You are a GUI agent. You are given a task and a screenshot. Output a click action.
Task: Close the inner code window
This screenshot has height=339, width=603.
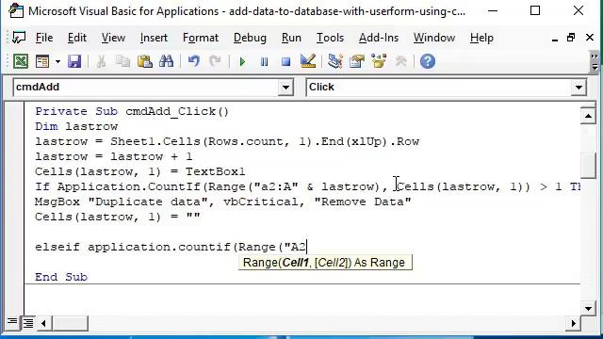pos(590,38)
